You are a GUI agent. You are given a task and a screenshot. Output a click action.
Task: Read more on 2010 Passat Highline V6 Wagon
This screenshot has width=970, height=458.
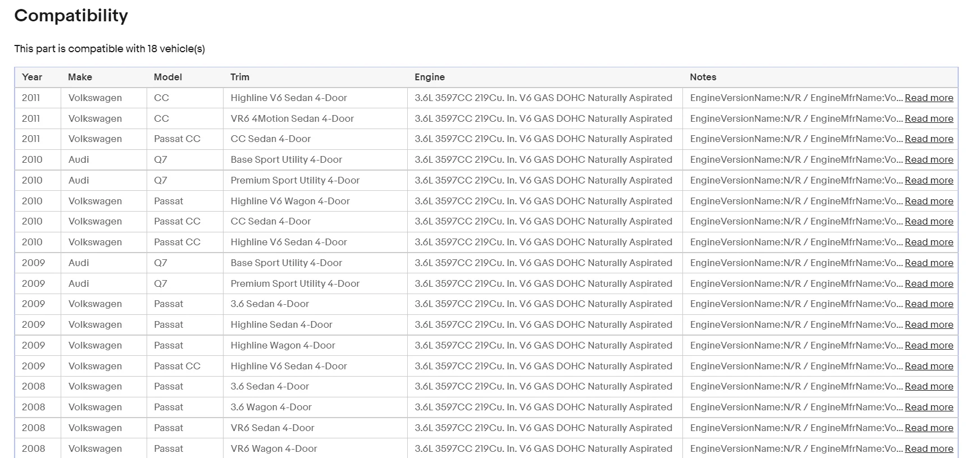click(x=929, y=201)
